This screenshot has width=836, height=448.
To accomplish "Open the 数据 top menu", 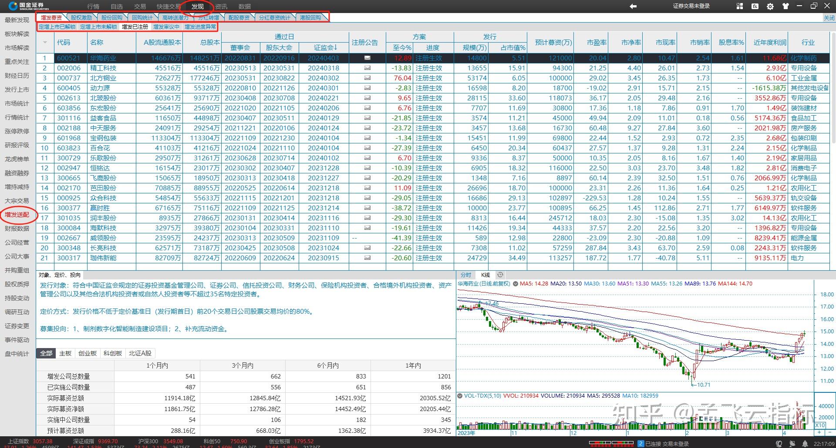I will [244, 7].
